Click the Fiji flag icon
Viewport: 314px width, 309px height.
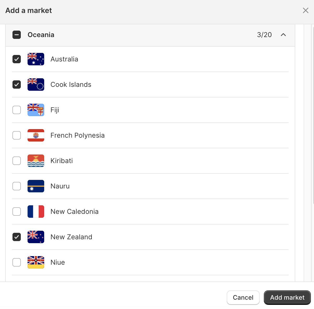[x=36, y=110]
